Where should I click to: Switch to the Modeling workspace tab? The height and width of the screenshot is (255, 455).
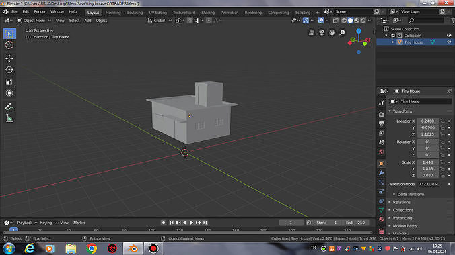113,13
